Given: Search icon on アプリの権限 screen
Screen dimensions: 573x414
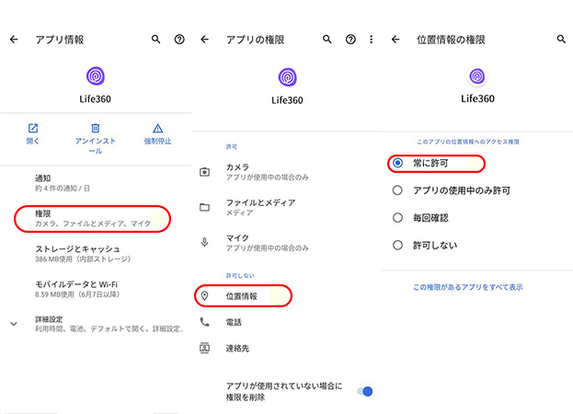Looking at the screenshot, I should (327, 39).
